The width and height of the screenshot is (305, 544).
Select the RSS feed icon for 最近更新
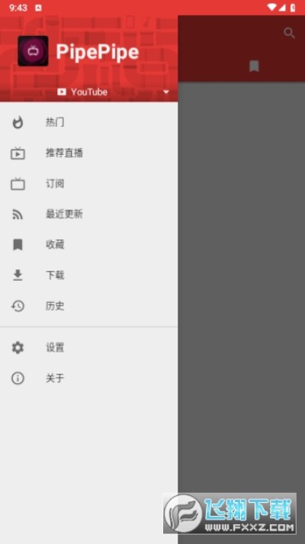tap(18, 214)
